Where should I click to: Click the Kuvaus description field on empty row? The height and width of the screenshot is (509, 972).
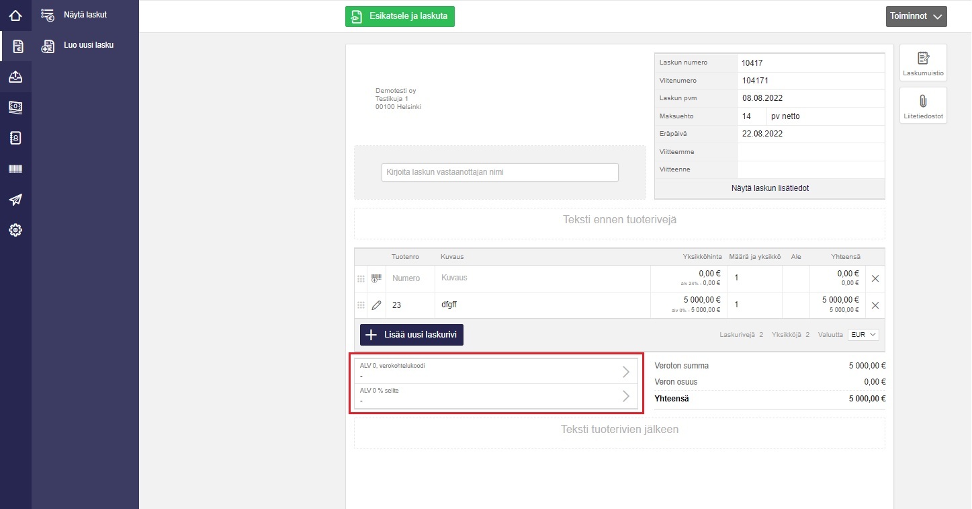[543, 278]
